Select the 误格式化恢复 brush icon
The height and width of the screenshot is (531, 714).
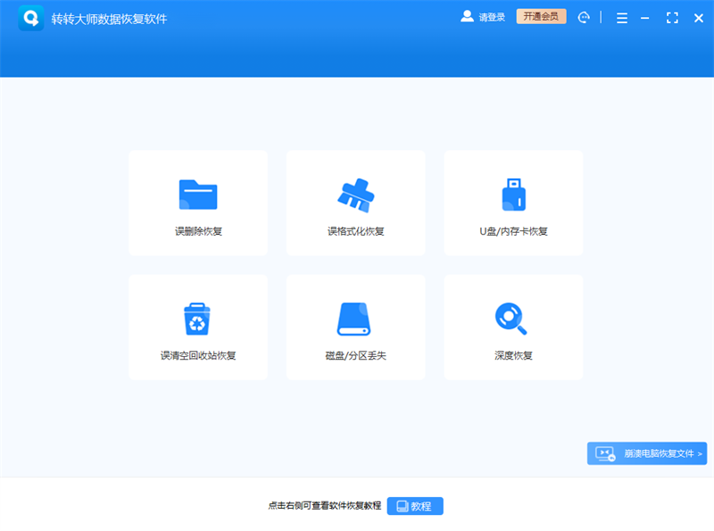(x=355, y=192)
